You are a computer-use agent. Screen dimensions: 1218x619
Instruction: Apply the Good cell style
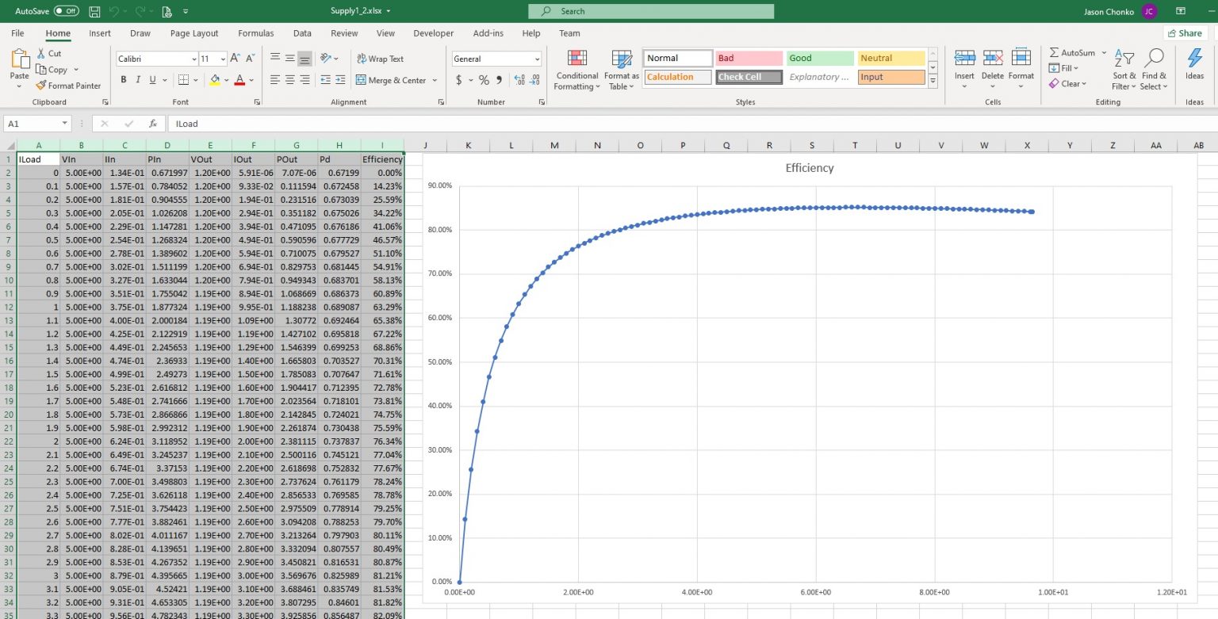[818, 58]
